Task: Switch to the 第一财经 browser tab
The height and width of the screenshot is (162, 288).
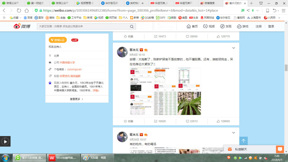Action: tap(37, 3)
